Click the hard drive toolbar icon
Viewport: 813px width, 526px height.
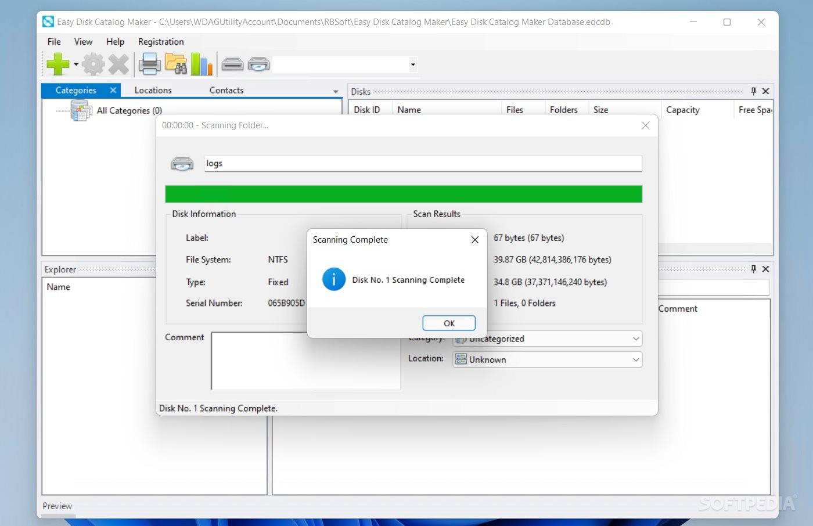(232, 64)
